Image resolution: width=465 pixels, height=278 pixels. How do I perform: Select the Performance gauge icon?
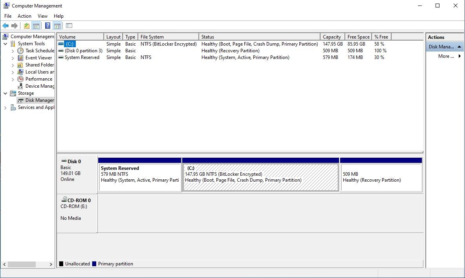click(20, 79)
